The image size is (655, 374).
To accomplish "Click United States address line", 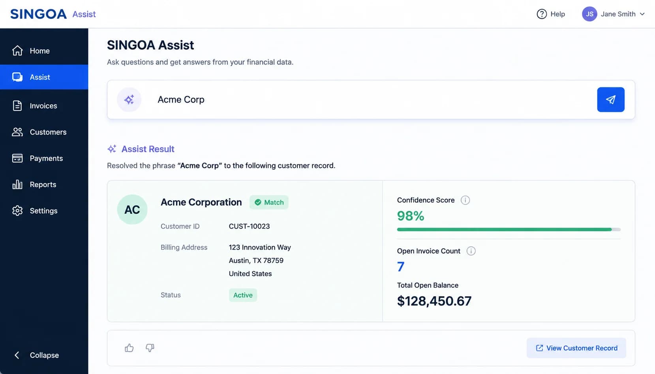I will tap(250, 274).
